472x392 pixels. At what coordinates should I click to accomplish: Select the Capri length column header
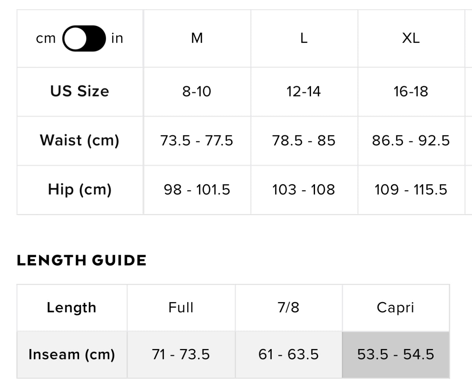pos(396,308)
